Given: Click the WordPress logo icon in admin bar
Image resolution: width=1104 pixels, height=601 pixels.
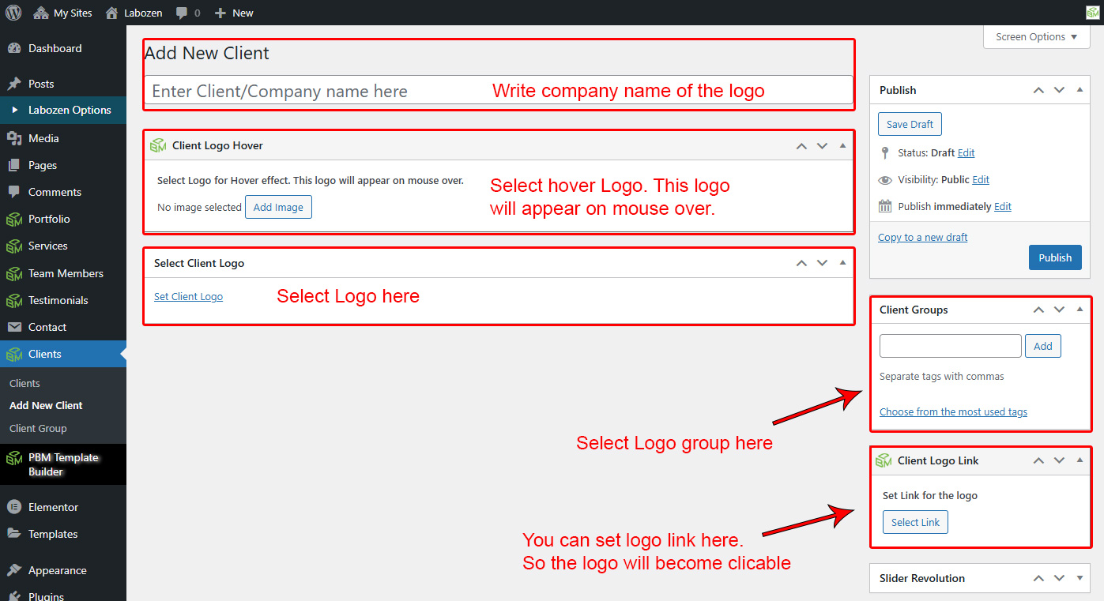Looking at the screenshot, I should point(13,13).
